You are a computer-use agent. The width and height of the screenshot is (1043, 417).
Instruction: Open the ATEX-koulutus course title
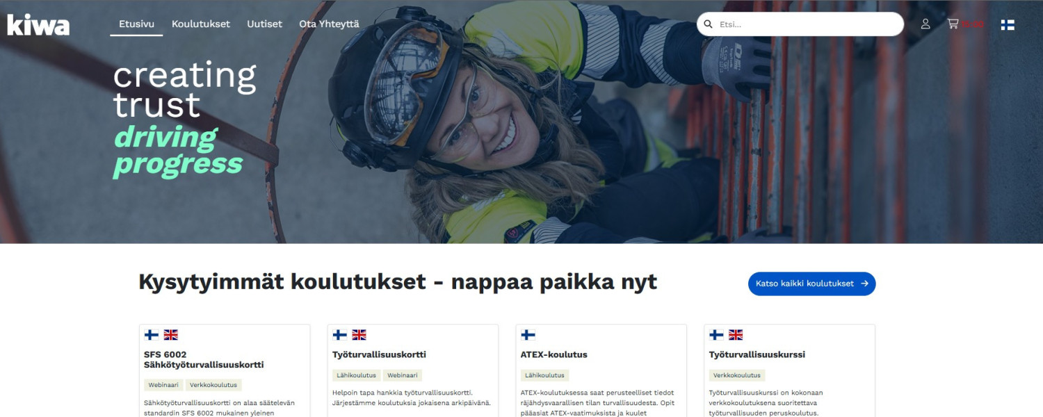tap(554, 354)
